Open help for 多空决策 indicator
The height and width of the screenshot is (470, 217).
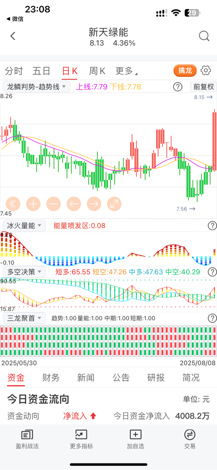coord(212,272)
